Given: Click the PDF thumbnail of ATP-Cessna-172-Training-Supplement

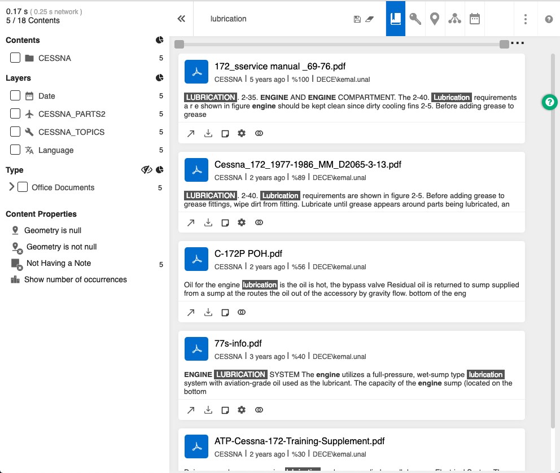Looking at the screenshot, I should 196,446.
